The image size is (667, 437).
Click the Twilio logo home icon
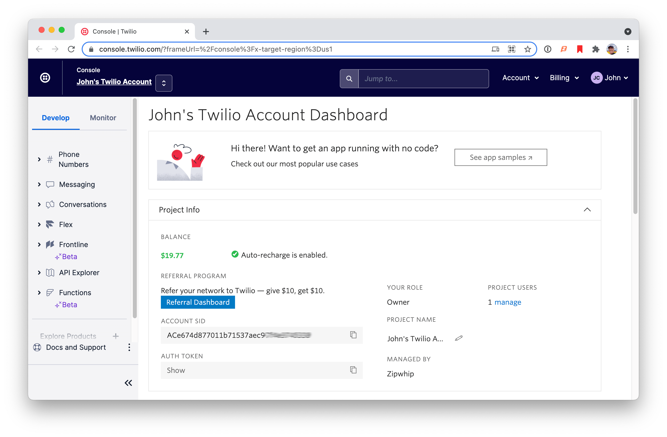coord(45,78)
